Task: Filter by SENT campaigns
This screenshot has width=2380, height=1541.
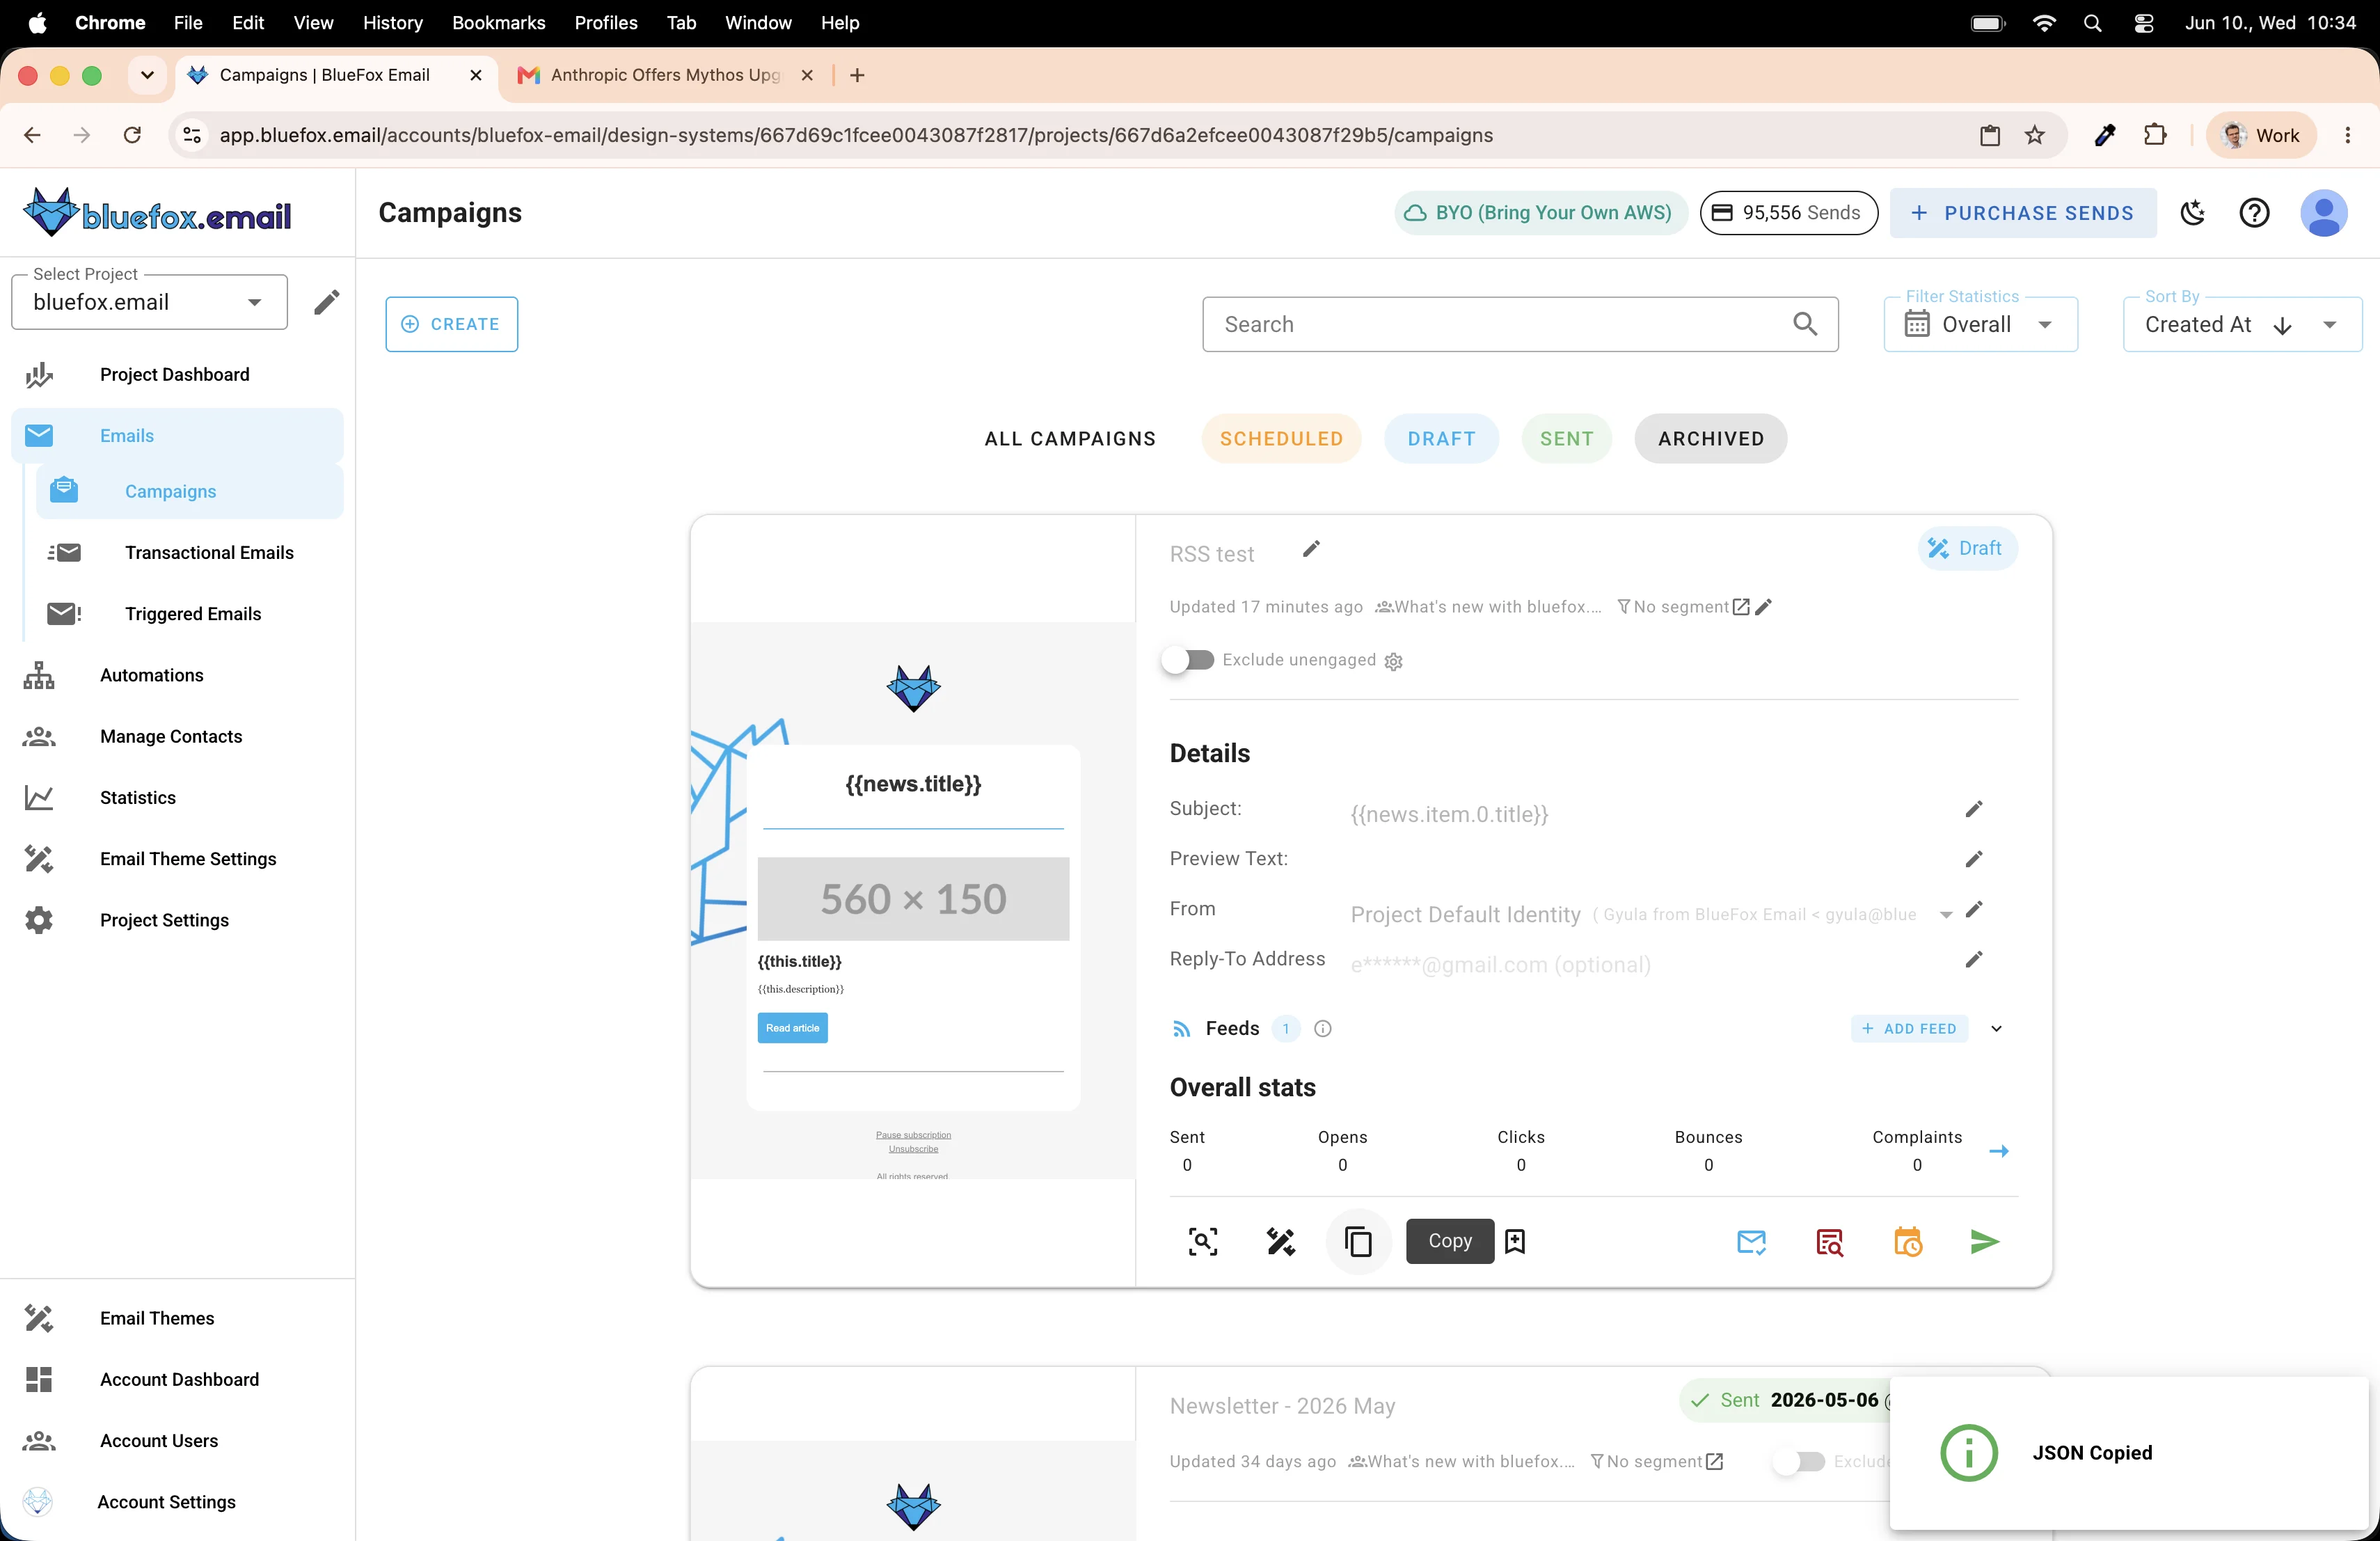Action: pyautogui.click(x=1566, y=438)
